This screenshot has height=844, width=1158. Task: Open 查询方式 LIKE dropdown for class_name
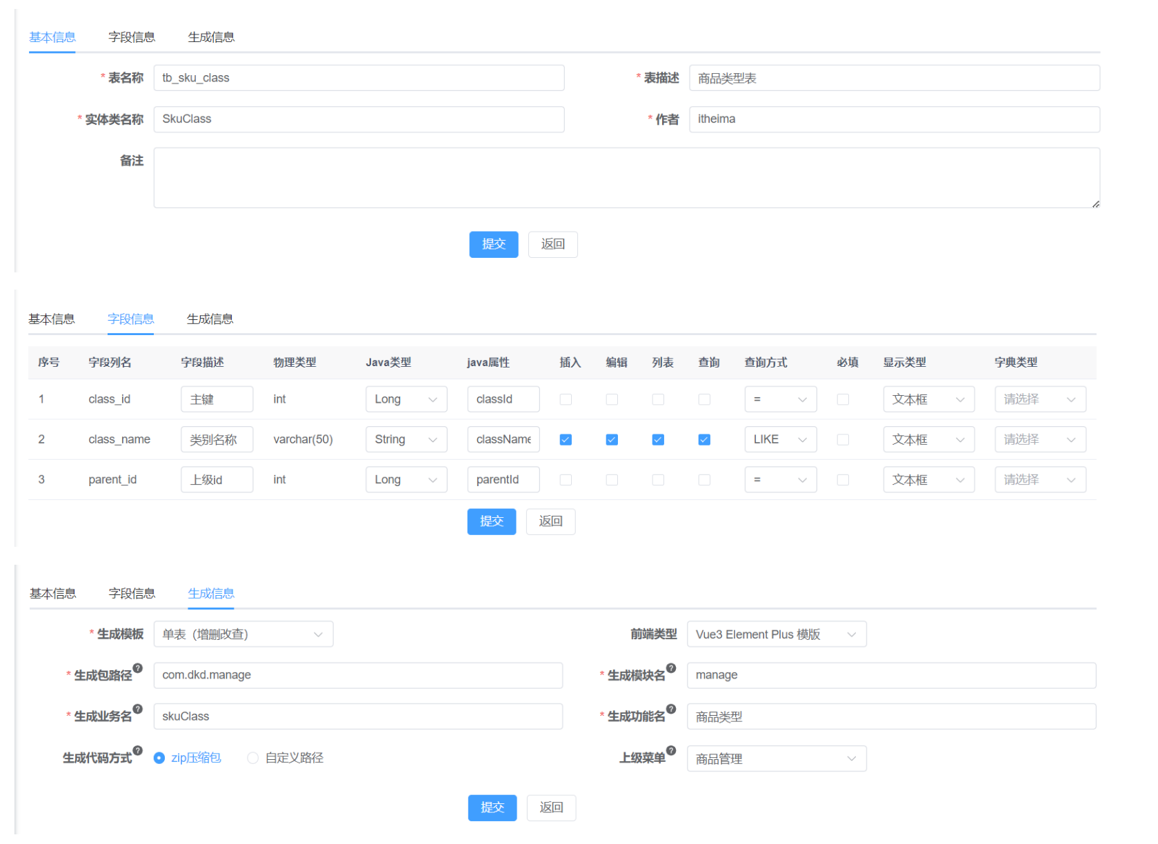point(780,439)
